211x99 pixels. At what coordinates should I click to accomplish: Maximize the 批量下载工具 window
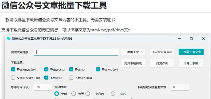click(191, 39)
